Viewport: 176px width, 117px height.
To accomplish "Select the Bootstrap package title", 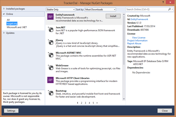I will pyautogui.click(x=61, y=91).
